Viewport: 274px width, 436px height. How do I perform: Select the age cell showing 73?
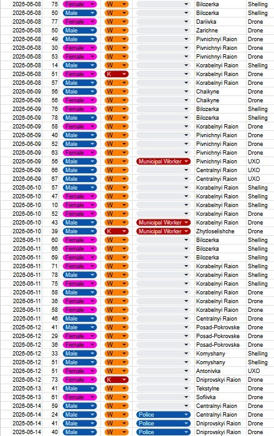pos(51,380)
